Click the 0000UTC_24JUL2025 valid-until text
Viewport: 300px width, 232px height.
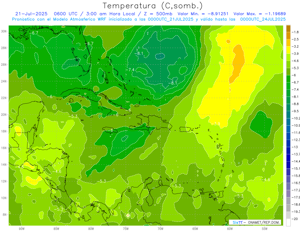click(x=263, y=19)
